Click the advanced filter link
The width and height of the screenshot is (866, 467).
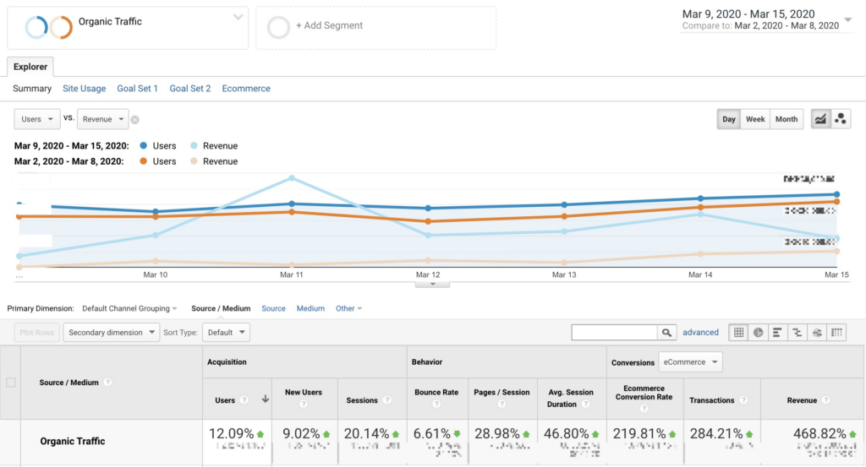(700, 333)
